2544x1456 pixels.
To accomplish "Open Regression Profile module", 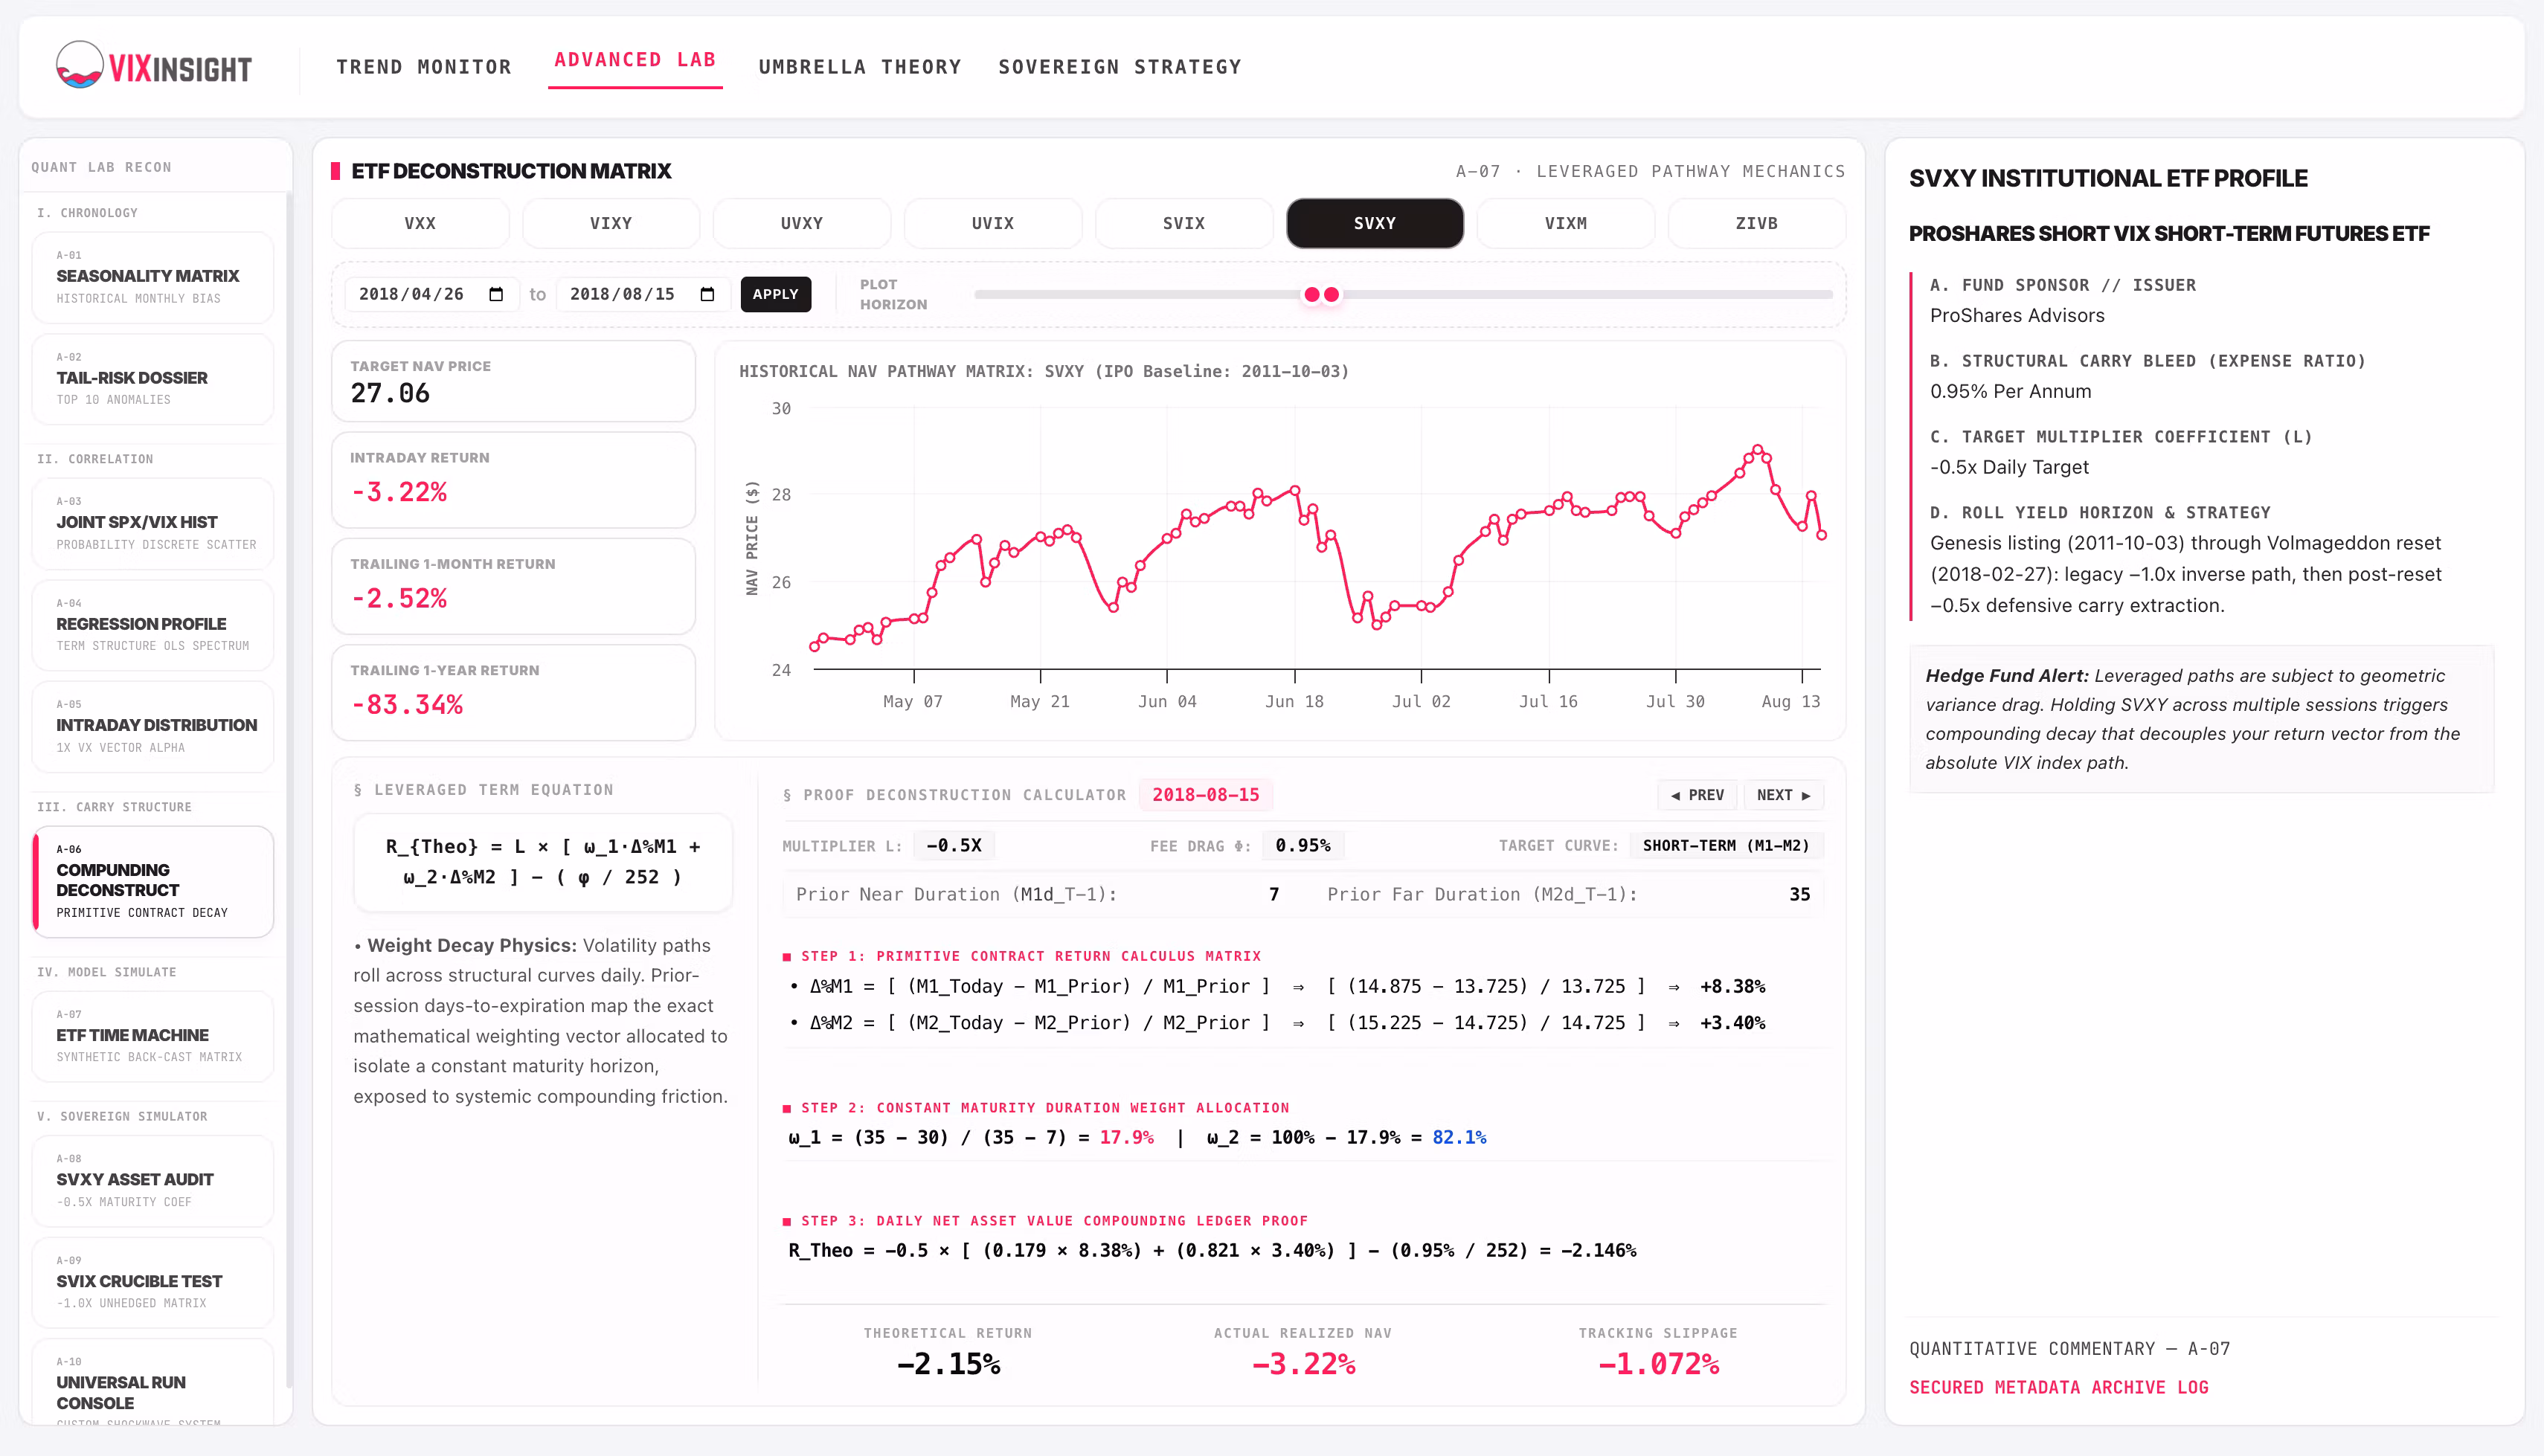I will point(153,625).
